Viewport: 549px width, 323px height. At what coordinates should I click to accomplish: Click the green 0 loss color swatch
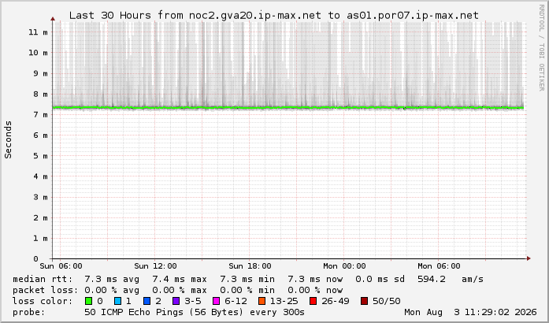pos(88,301)
